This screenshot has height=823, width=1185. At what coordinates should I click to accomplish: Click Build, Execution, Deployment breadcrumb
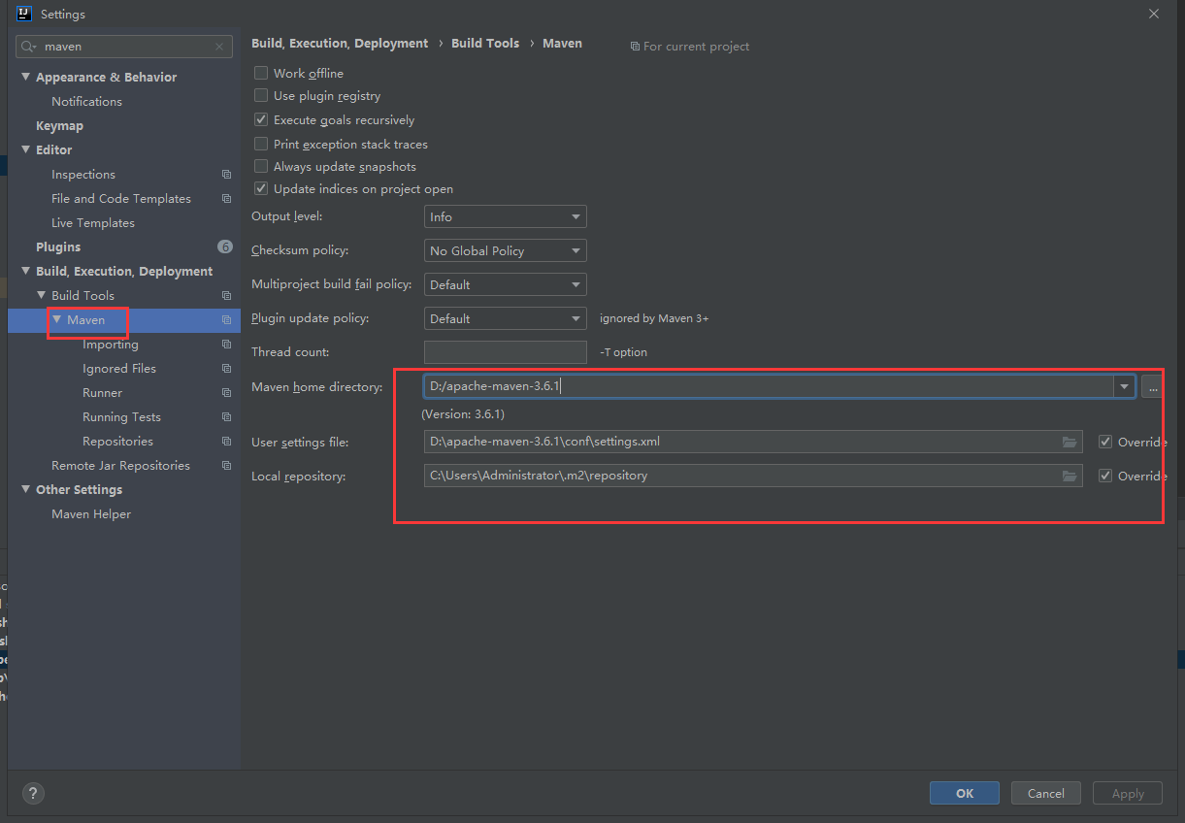click(340, 44)
